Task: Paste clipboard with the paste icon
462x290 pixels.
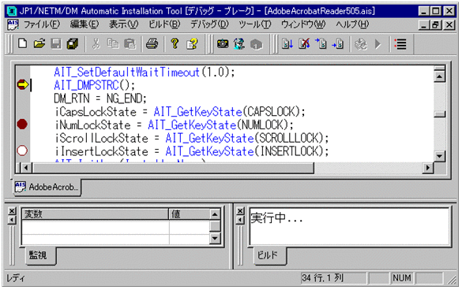Action: [x=130, y=44]
